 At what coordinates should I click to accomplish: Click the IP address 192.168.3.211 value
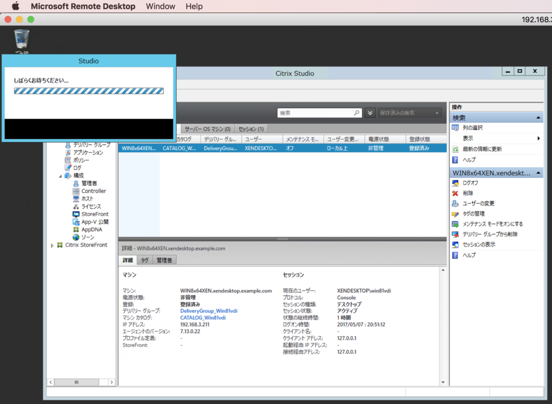point(195,325)
